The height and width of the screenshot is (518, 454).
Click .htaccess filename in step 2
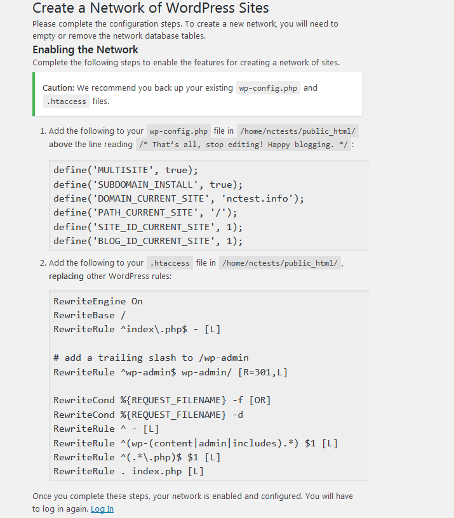click(170, 263)
